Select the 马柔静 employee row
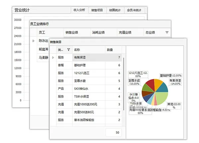This screenshot has height=143, width=199. [43, 58]
